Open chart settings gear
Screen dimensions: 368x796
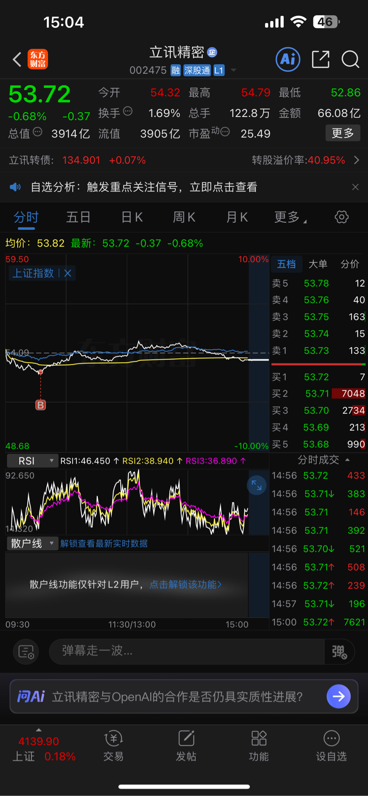pos(342,217)
